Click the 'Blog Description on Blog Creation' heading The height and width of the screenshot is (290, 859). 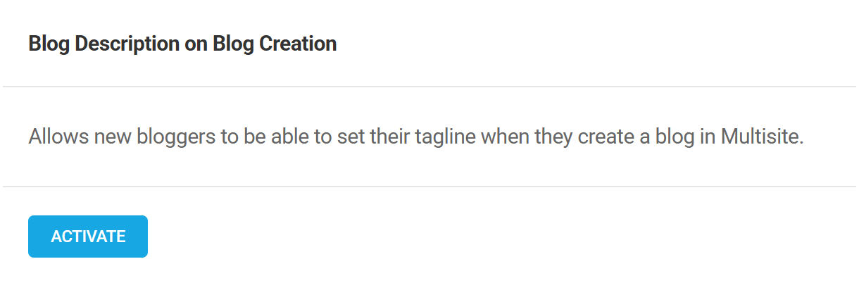click(x=182, y=44)
